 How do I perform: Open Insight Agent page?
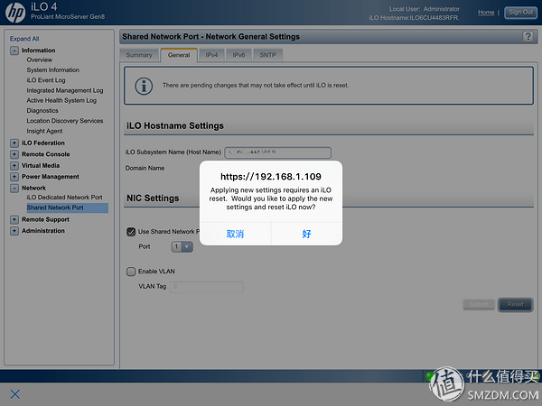point(44,131)
